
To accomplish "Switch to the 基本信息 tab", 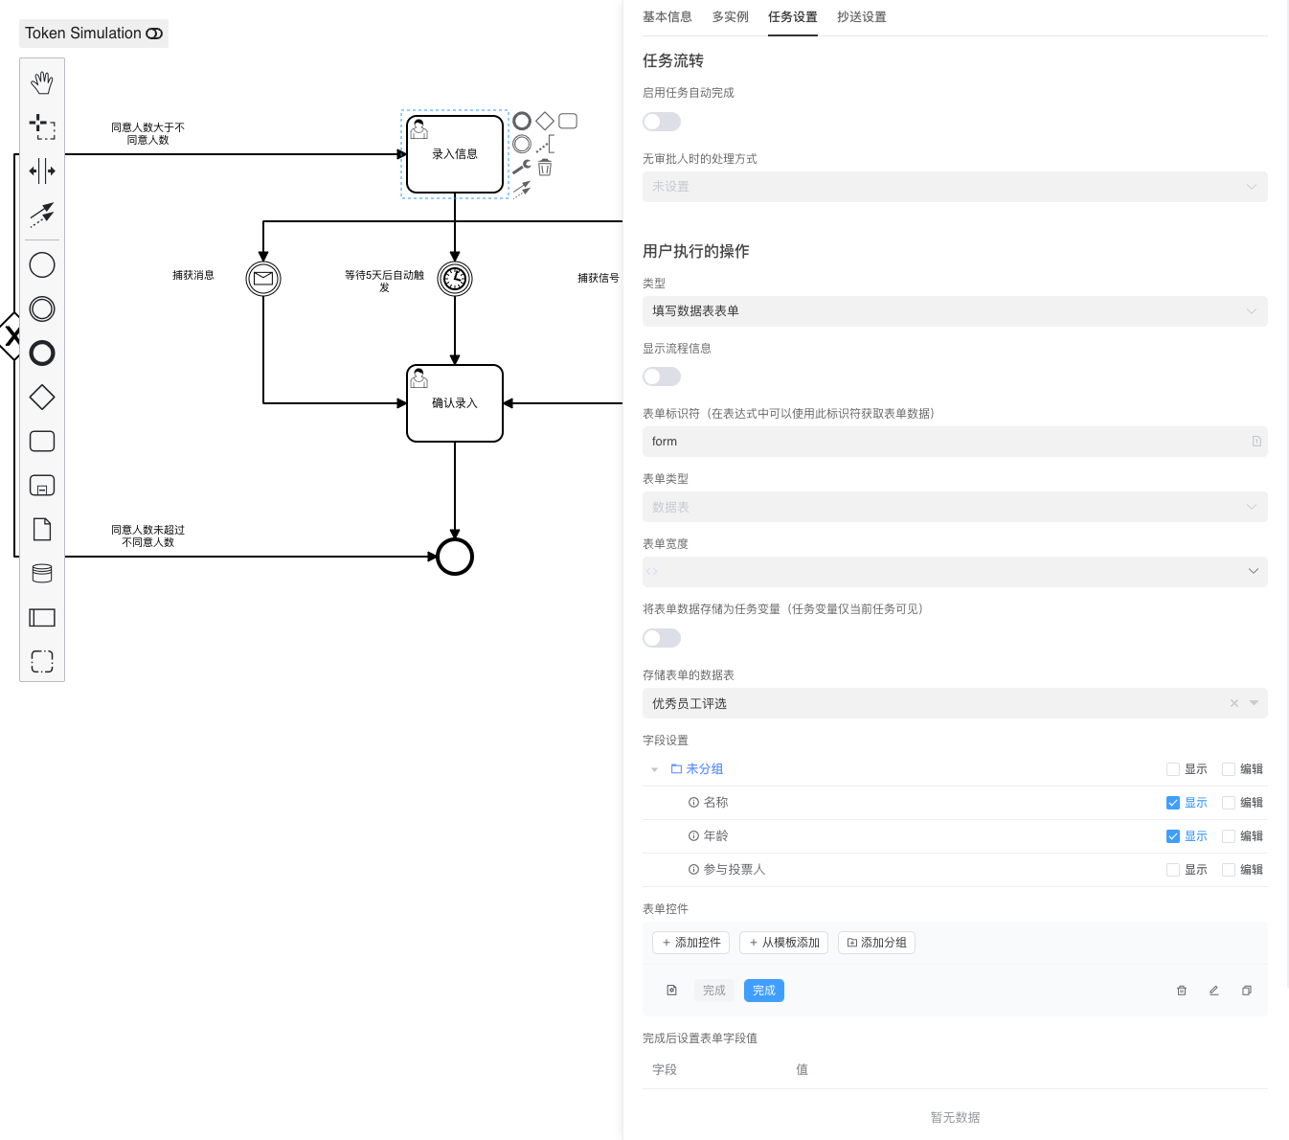I will pos(667,17).
